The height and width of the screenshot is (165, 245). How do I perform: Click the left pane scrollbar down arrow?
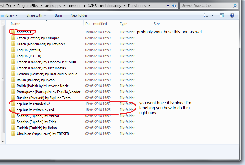point(3,141)
